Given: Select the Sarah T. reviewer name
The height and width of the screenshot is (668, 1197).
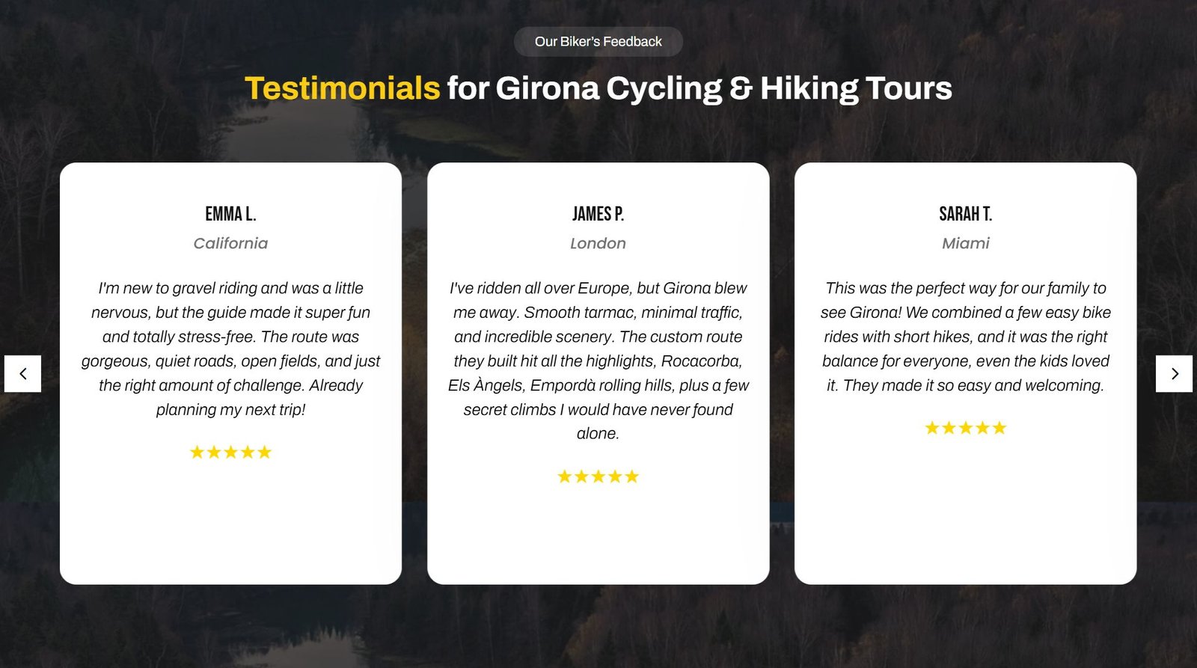Looking at the screenshot, I should pos(966,214).
